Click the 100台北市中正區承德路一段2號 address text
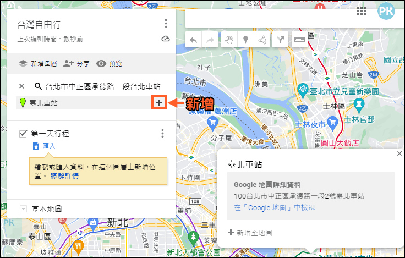The height and width of the screenshot is (258, 405). coord(299,196)
